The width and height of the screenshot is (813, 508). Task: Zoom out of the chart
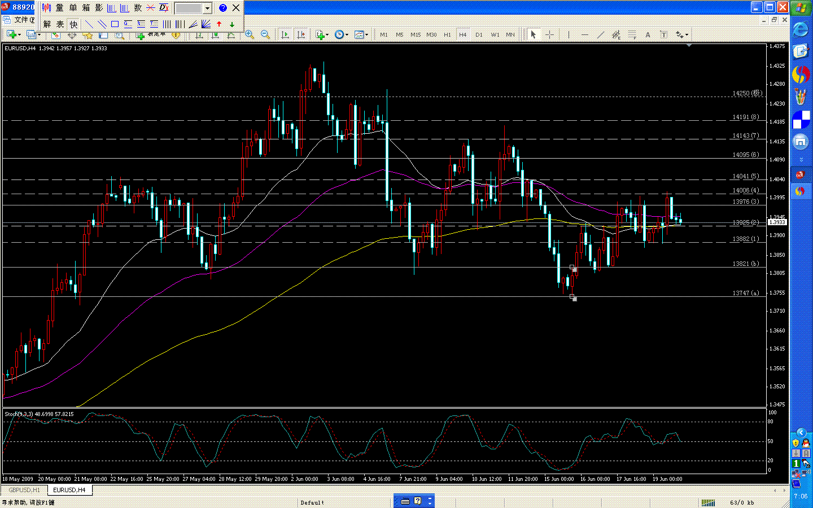click(265, 35)
